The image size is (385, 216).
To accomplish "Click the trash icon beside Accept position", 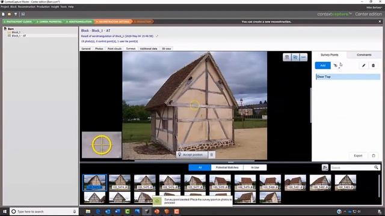I will point(212,155).
